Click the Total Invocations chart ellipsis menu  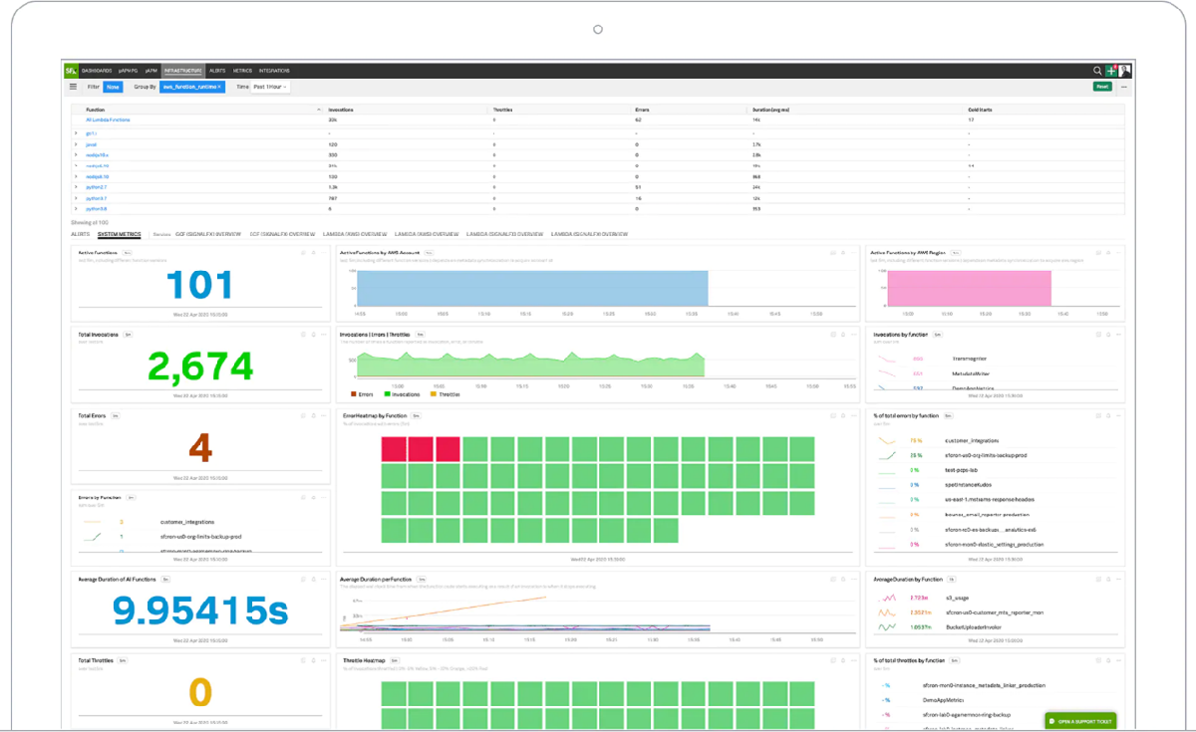322,335
